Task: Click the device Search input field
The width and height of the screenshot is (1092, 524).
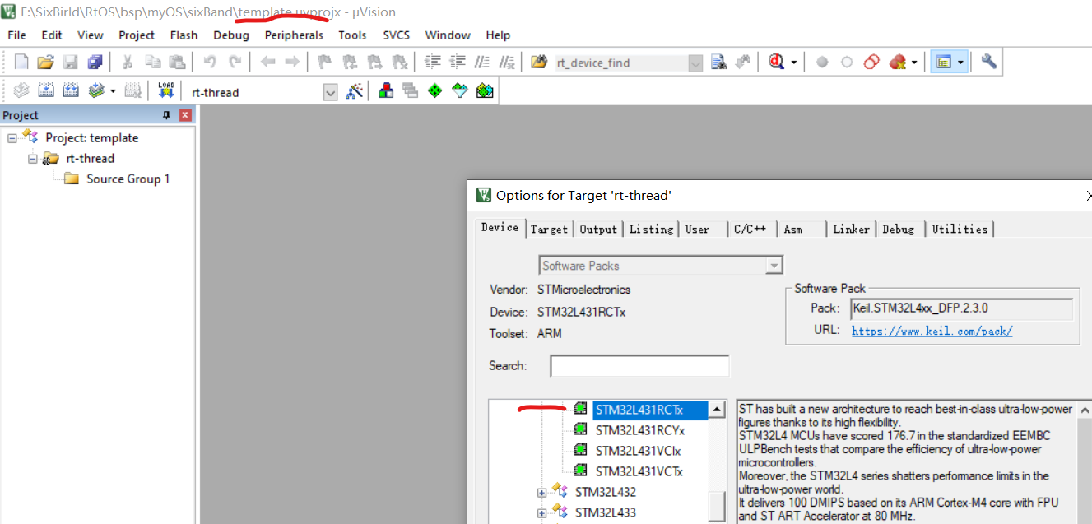Action: [639, 366]
